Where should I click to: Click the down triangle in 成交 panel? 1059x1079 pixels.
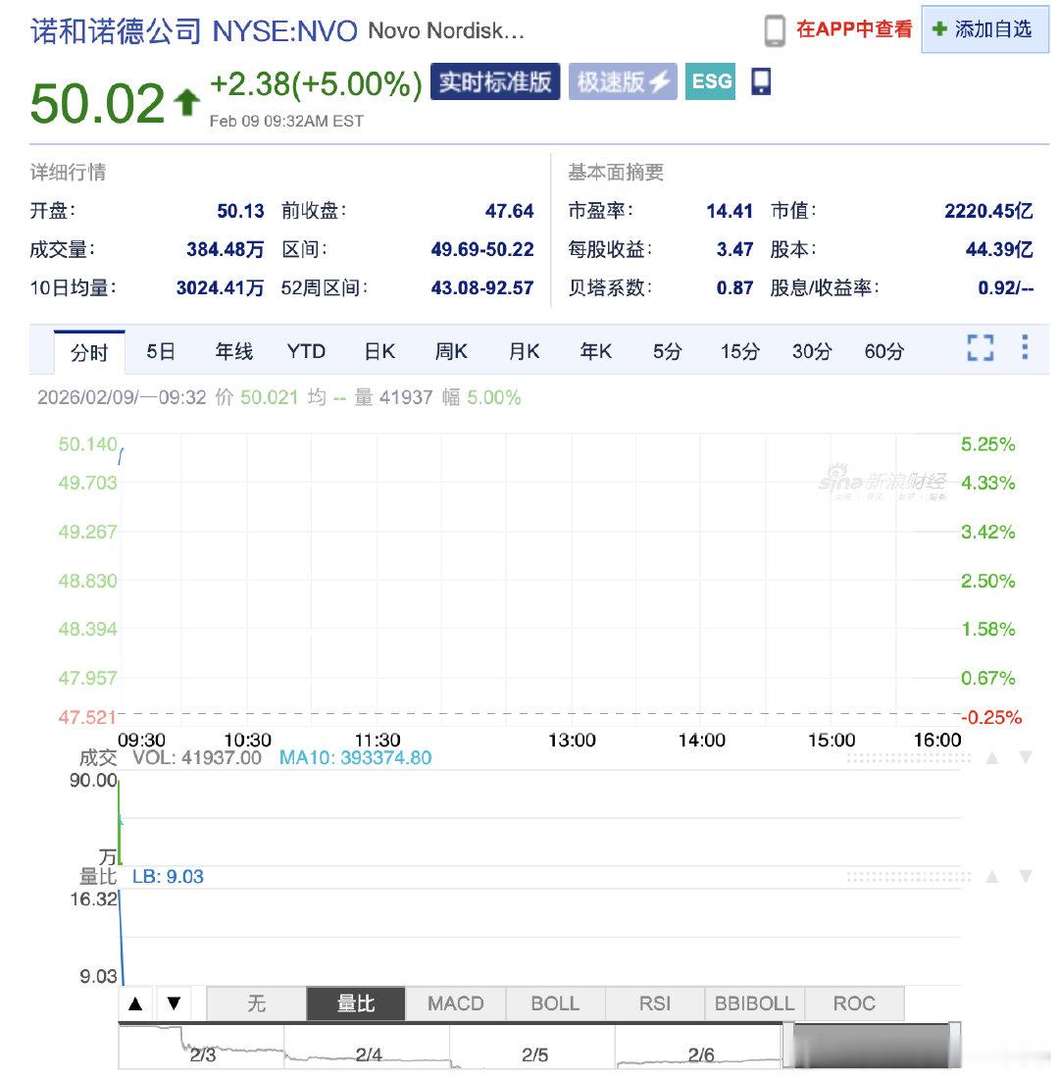1026,758
